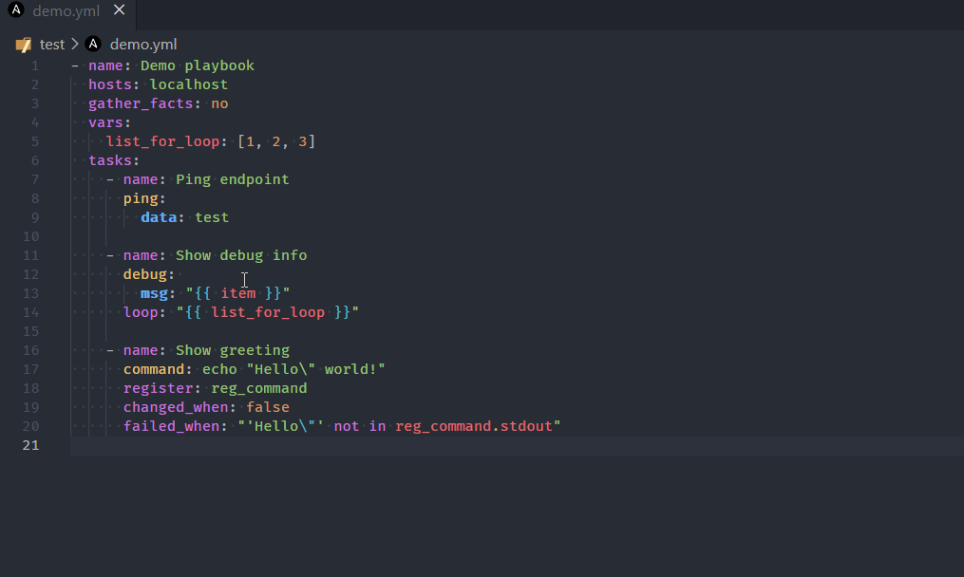The image size is (964, 577).
Task: Close the demo.yml tab
Action: pos(120,10)
